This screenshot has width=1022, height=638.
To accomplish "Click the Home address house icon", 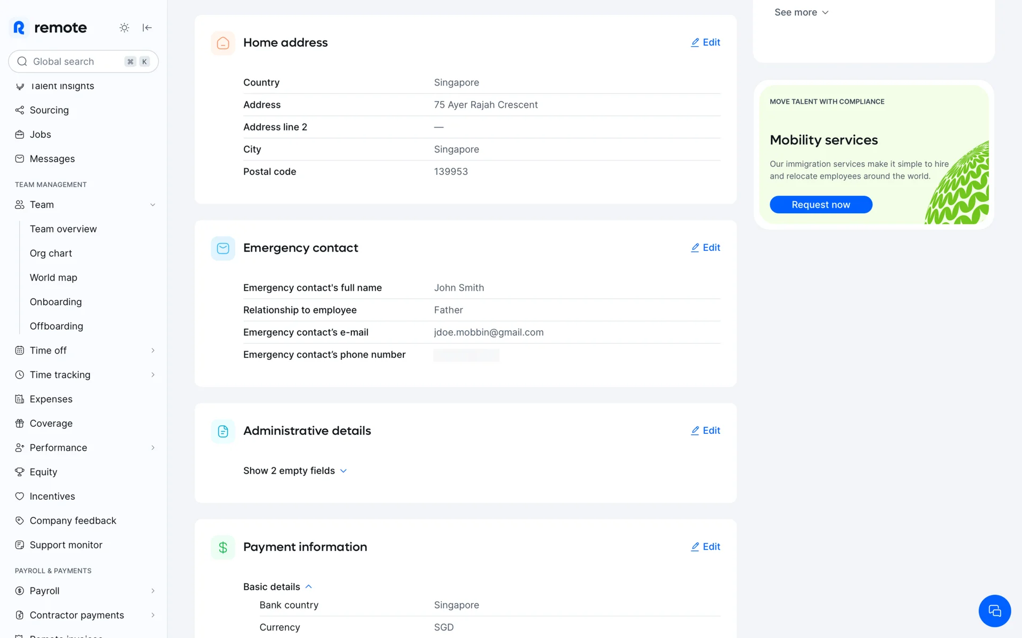I will coord(223,43).
